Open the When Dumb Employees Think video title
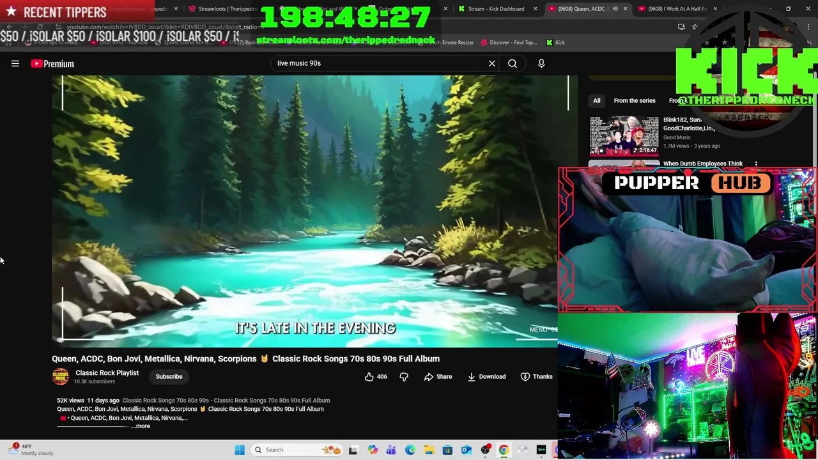The width and height of the screenshot is (818, 460). coord(702,164)
